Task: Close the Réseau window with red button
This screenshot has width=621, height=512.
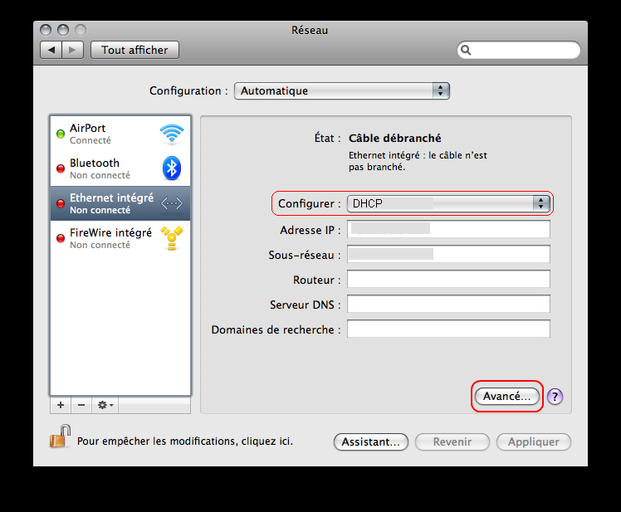Action: (x=46, y=30)
